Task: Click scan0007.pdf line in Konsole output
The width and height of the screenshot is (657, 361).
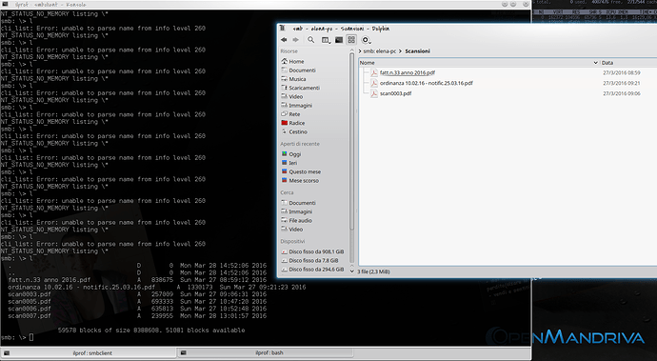Action: coord(137,316)
